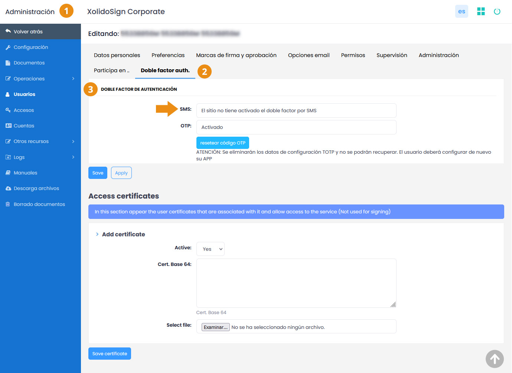The image size is (512, 373).
Task: Click the Logs list icon
Action: 8,157
